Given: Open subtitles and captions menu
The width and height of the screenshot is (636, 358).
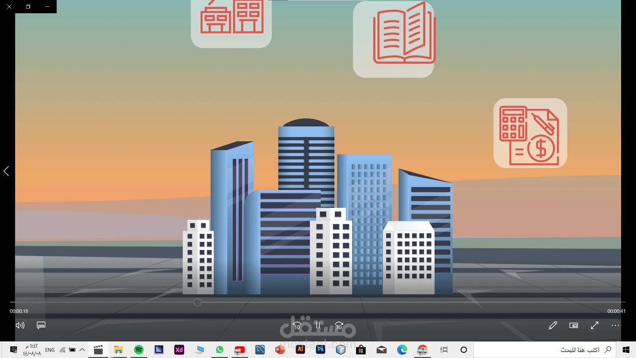Looking at the screenshot, I should 41,325.
